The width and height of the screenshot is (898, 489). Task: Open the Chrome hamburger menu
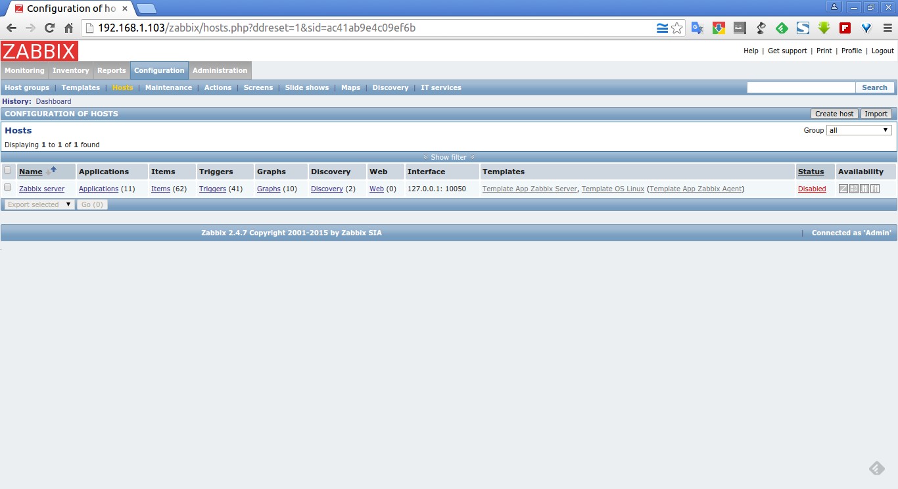(x=887, y=28)
